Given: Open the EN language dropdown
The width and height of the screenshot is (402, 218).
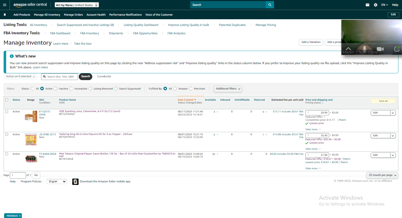Looking at the screenshot, I should point(384,5).
